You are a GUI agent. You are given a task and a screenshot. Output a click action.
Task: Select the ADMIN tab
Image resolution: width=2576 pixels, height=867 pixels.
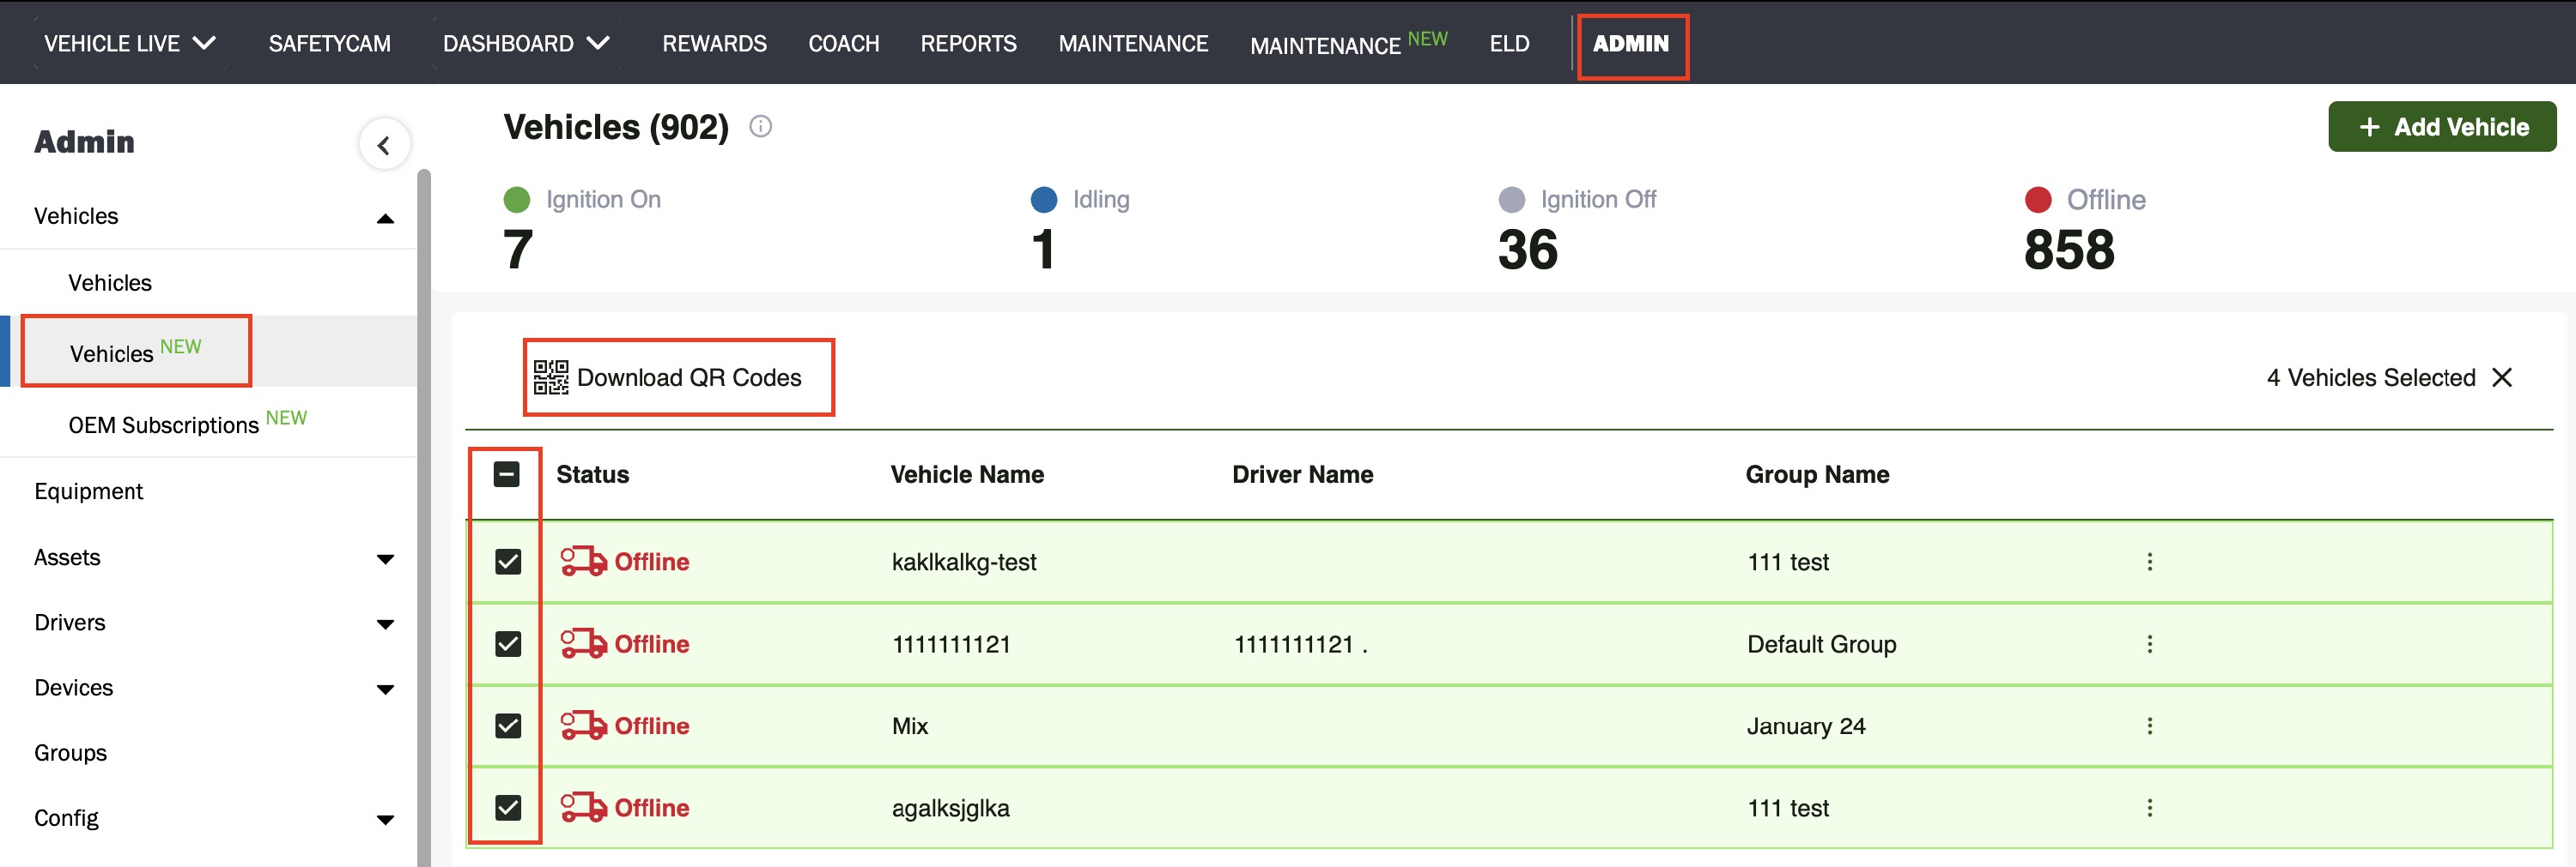click(1631, 43)
